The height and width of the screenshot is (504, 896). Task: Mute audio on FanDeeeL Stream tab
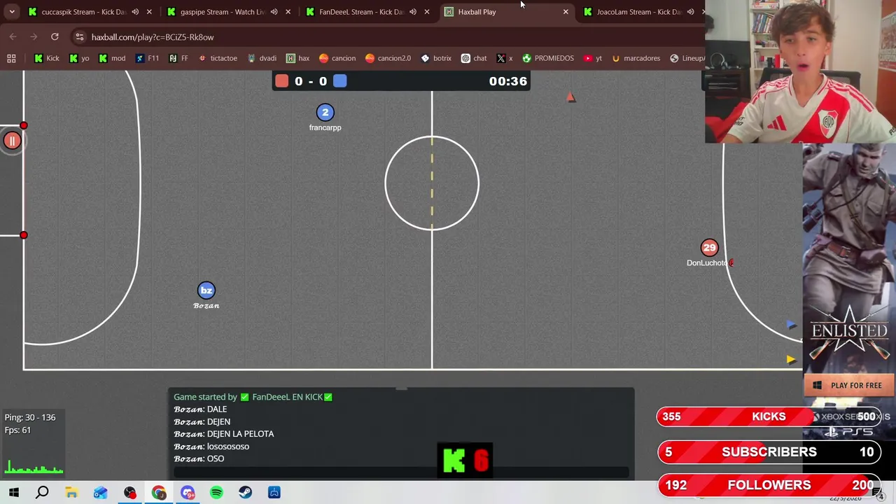tap(413, 12)
